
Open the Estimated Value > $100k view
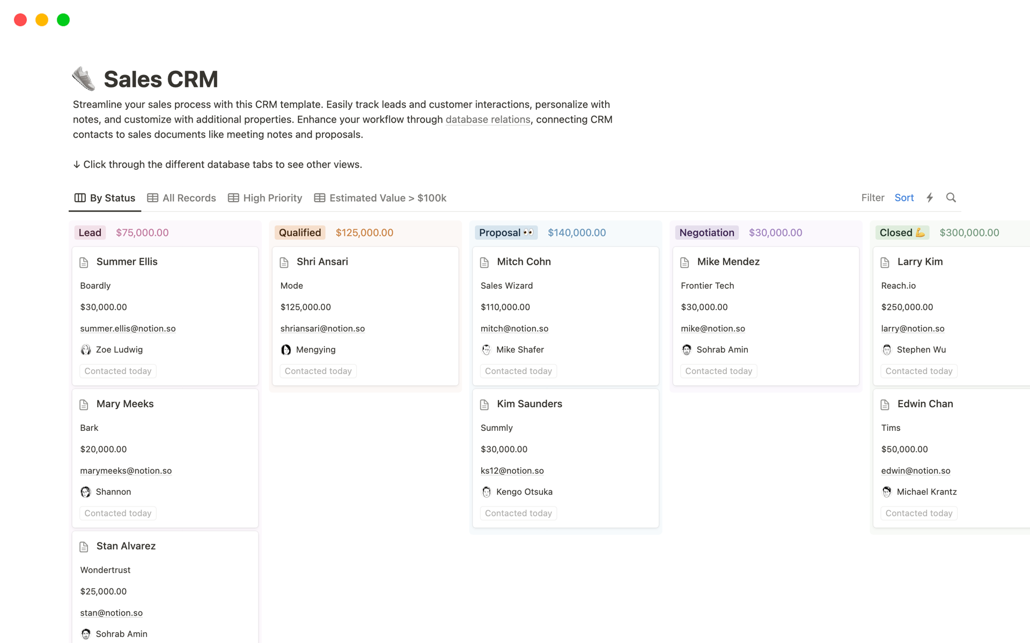[380, 198]
